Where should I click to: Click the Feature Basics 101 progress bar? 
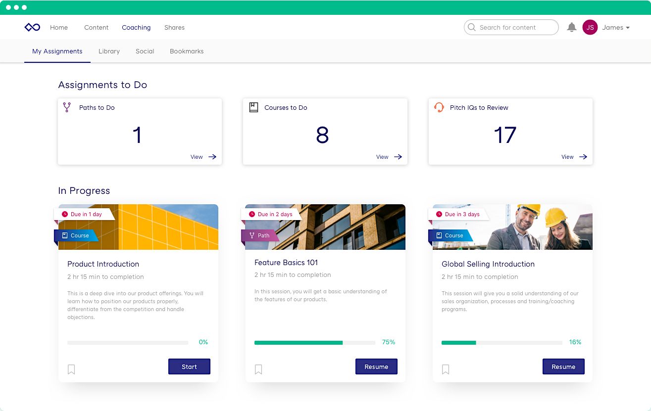pos(315,342)
